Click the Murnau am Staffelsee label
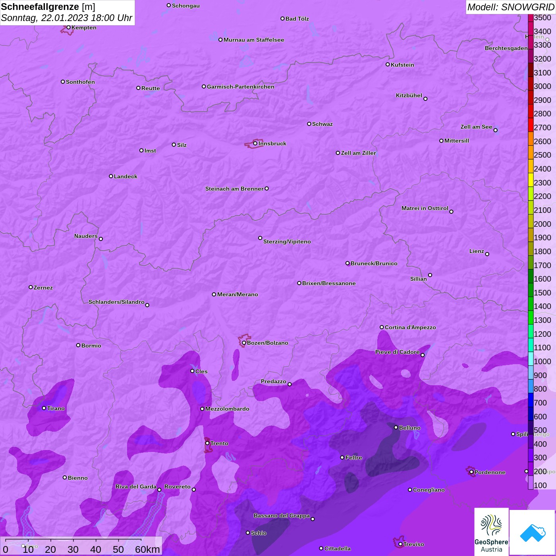556x556 pixels. (254, 40)
